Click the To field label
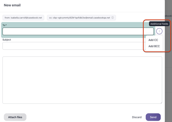Screen dimensions: 172x122 4,25
